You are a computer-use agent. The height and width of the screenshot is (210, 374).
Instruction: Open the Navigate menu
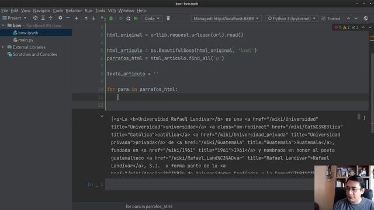(41, 10)
